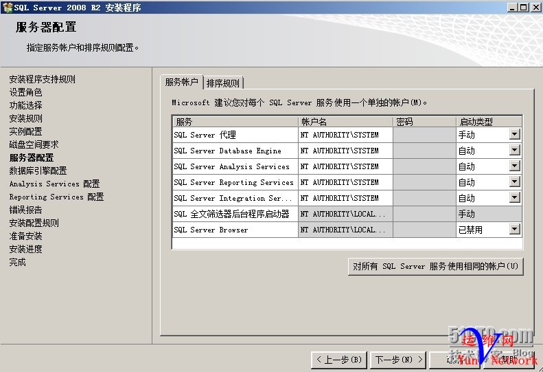Maximize the SQL Server setup window

point(524,8)
